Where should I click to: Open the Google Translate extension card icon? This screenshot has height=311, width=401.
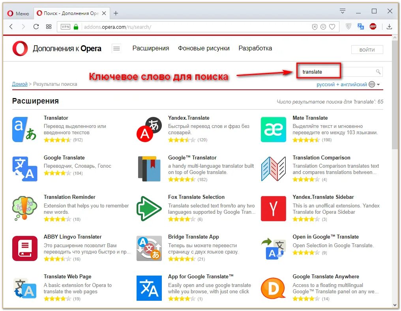(24, 169)
